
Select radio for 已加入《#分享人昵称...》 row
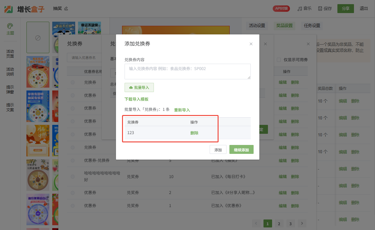pos(73,193)
